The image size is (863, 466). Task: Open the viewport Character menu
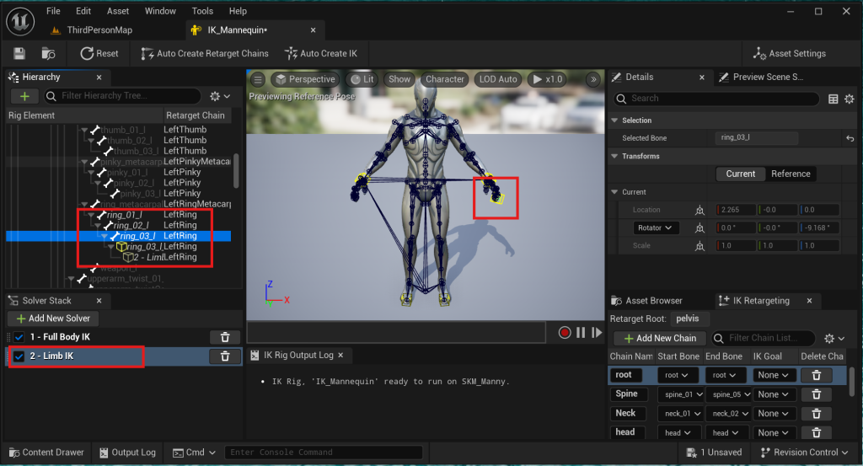coord(445,79)
